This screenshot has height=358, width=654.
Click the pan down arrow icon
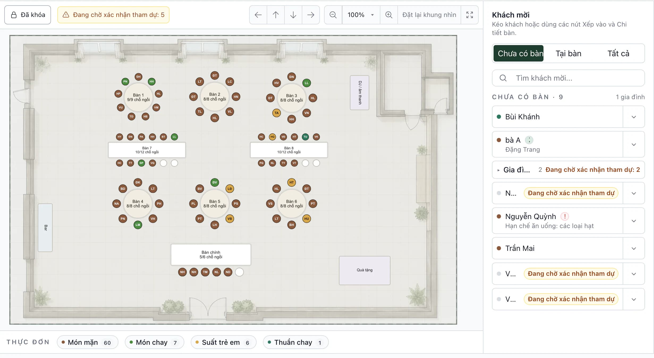[293, 15]
